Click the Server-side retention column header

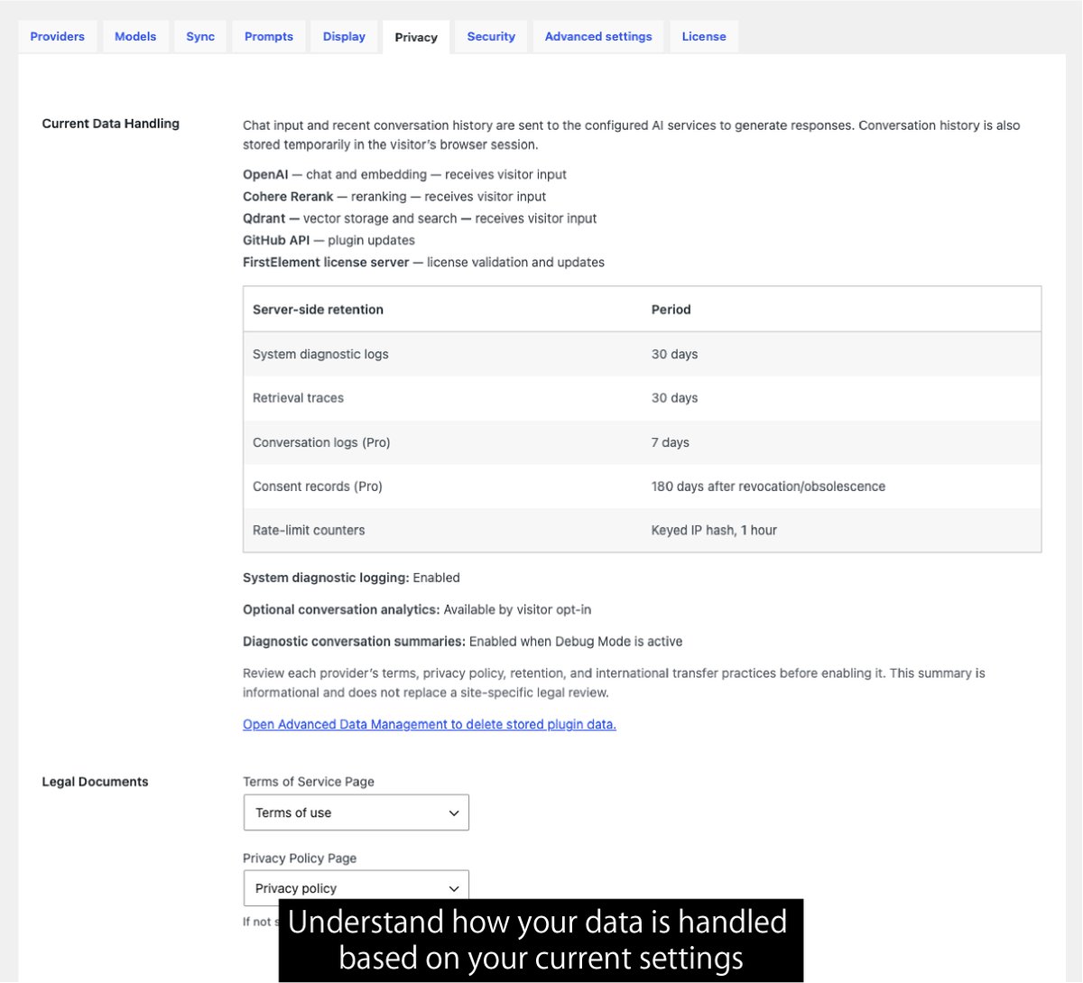click(x=318, y=310)
